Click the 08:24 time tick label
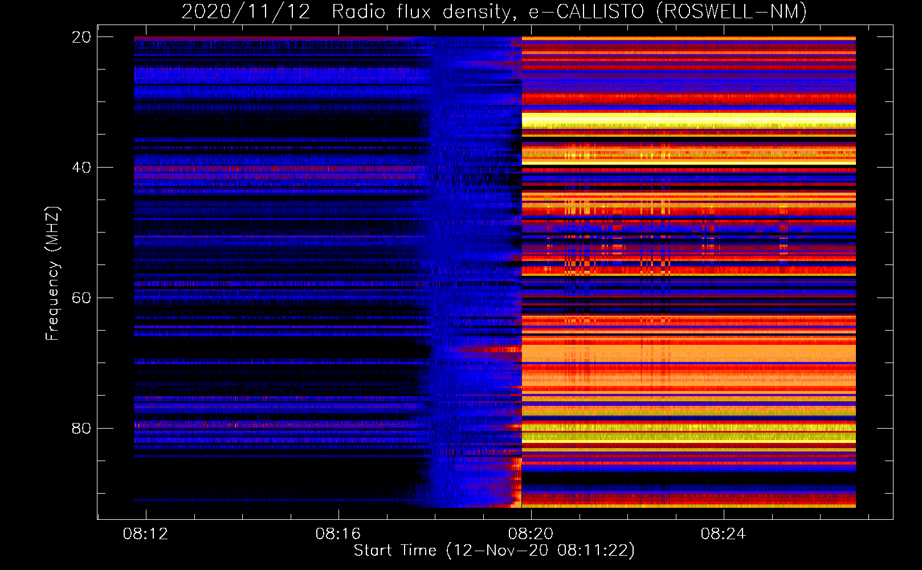Image resolution: width=922 pixels, height=570 pixels. point(723,534)
